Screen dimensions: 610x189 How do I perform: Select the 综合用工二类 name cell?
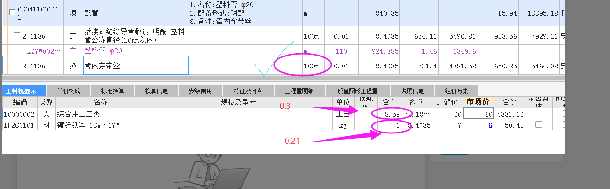[100, 114]
